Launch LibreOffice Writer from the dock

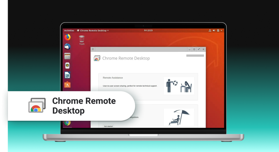tap(67, 75)
